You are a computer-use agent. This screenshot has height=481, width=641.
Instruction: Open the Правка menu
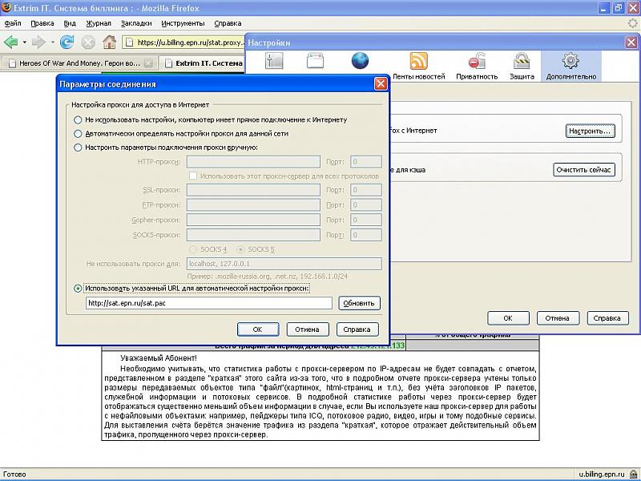[42, 23]
